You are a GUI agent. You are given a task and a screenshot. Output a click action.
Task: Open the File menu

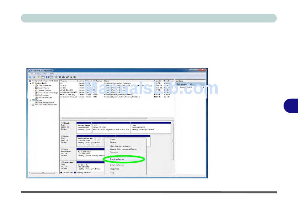(31, 74)
